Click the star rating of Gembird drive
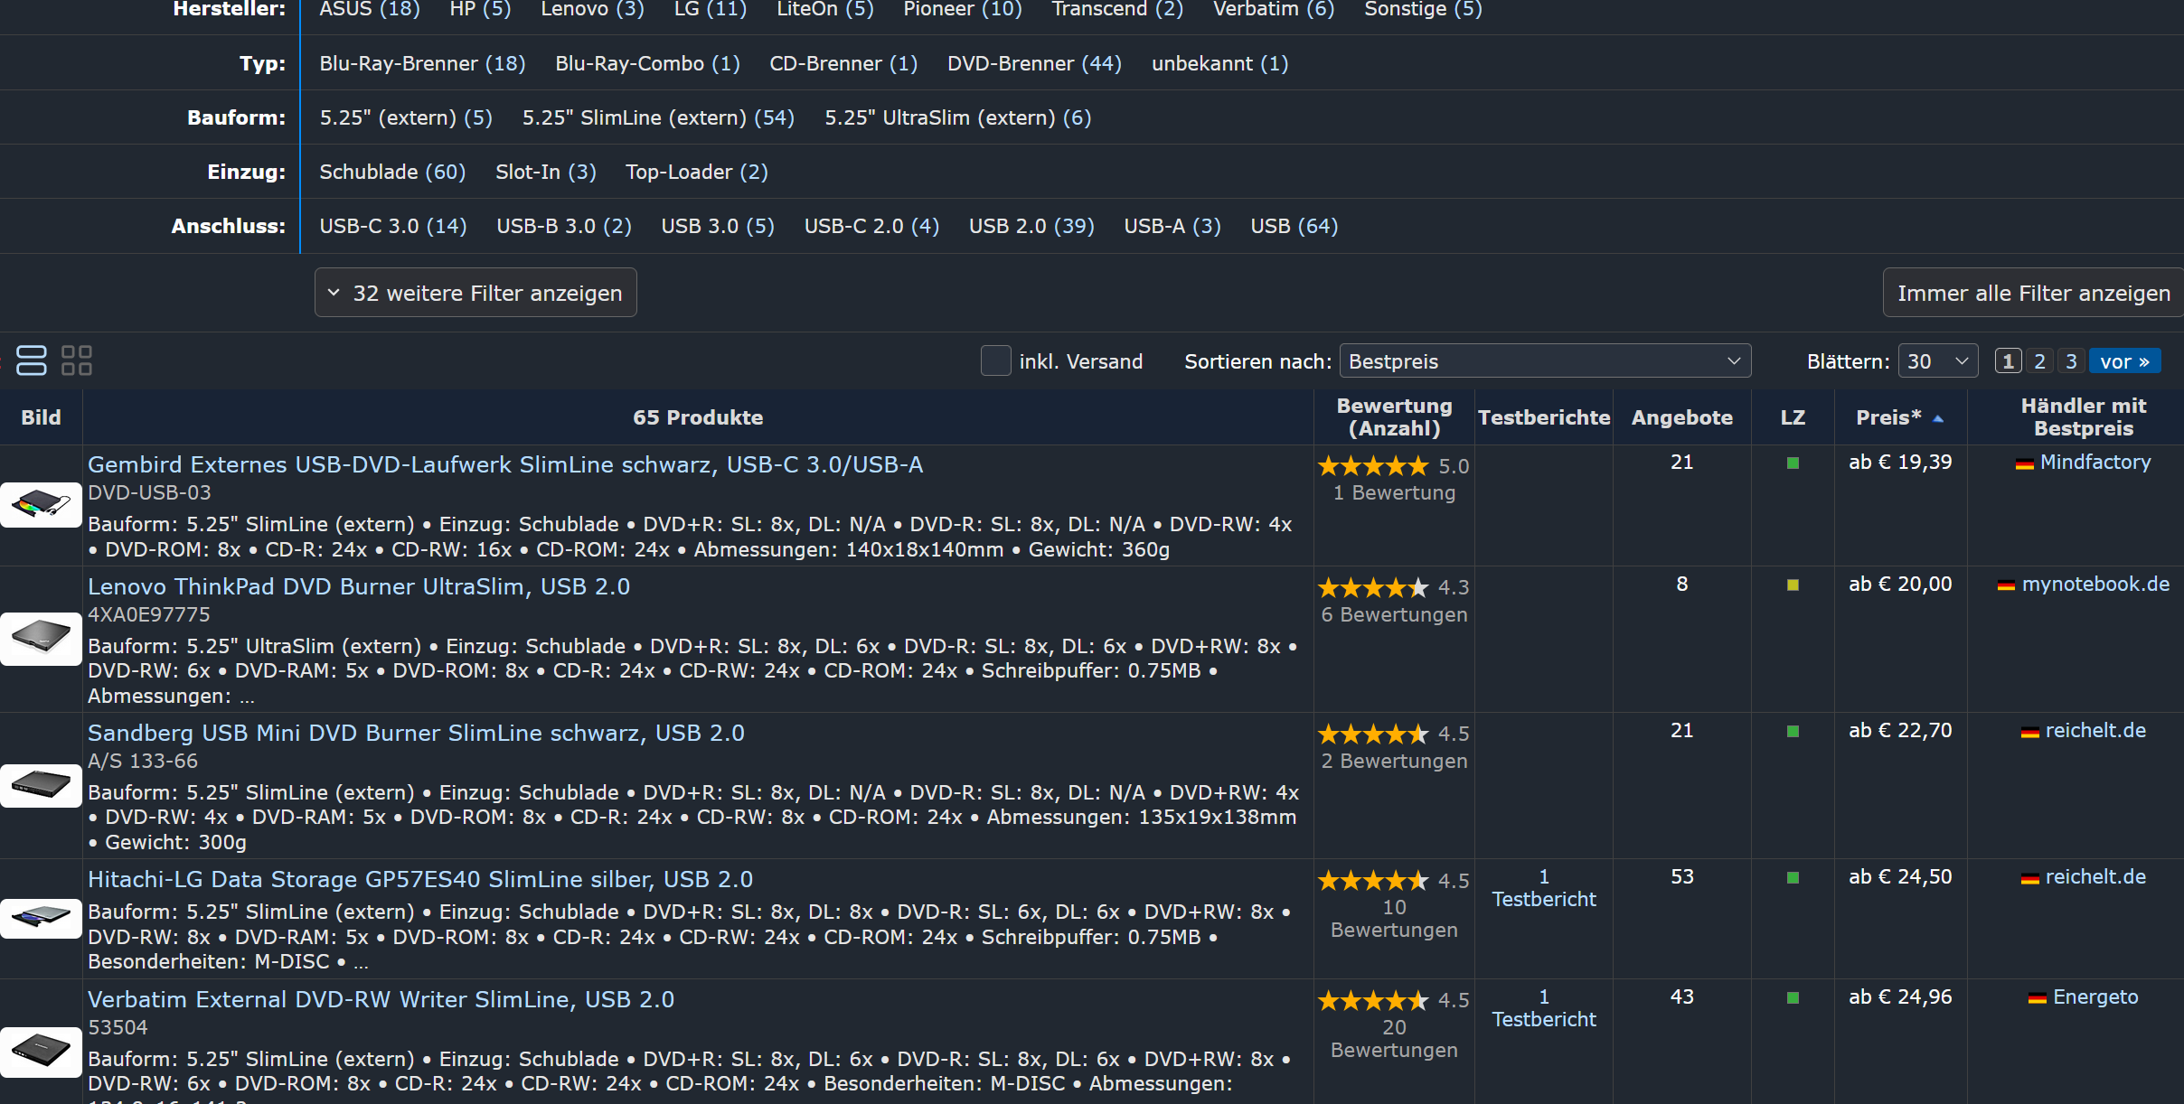Image resolution: width=2184 pixels, height=1104 pixels. click(x=1373, y=466)
